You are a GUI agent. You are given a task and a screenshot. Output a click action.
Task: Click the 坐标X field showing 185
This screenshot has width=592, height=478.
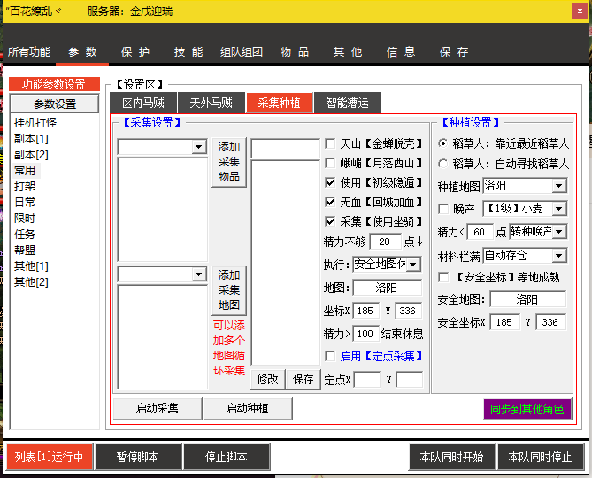(365, 311)
